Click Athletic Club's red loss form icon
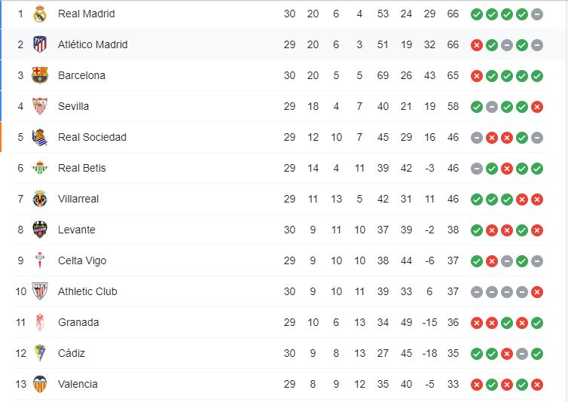 click(537, 291)
